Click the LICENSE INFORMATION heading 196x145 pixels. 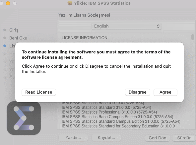click(x=85, y=37)
